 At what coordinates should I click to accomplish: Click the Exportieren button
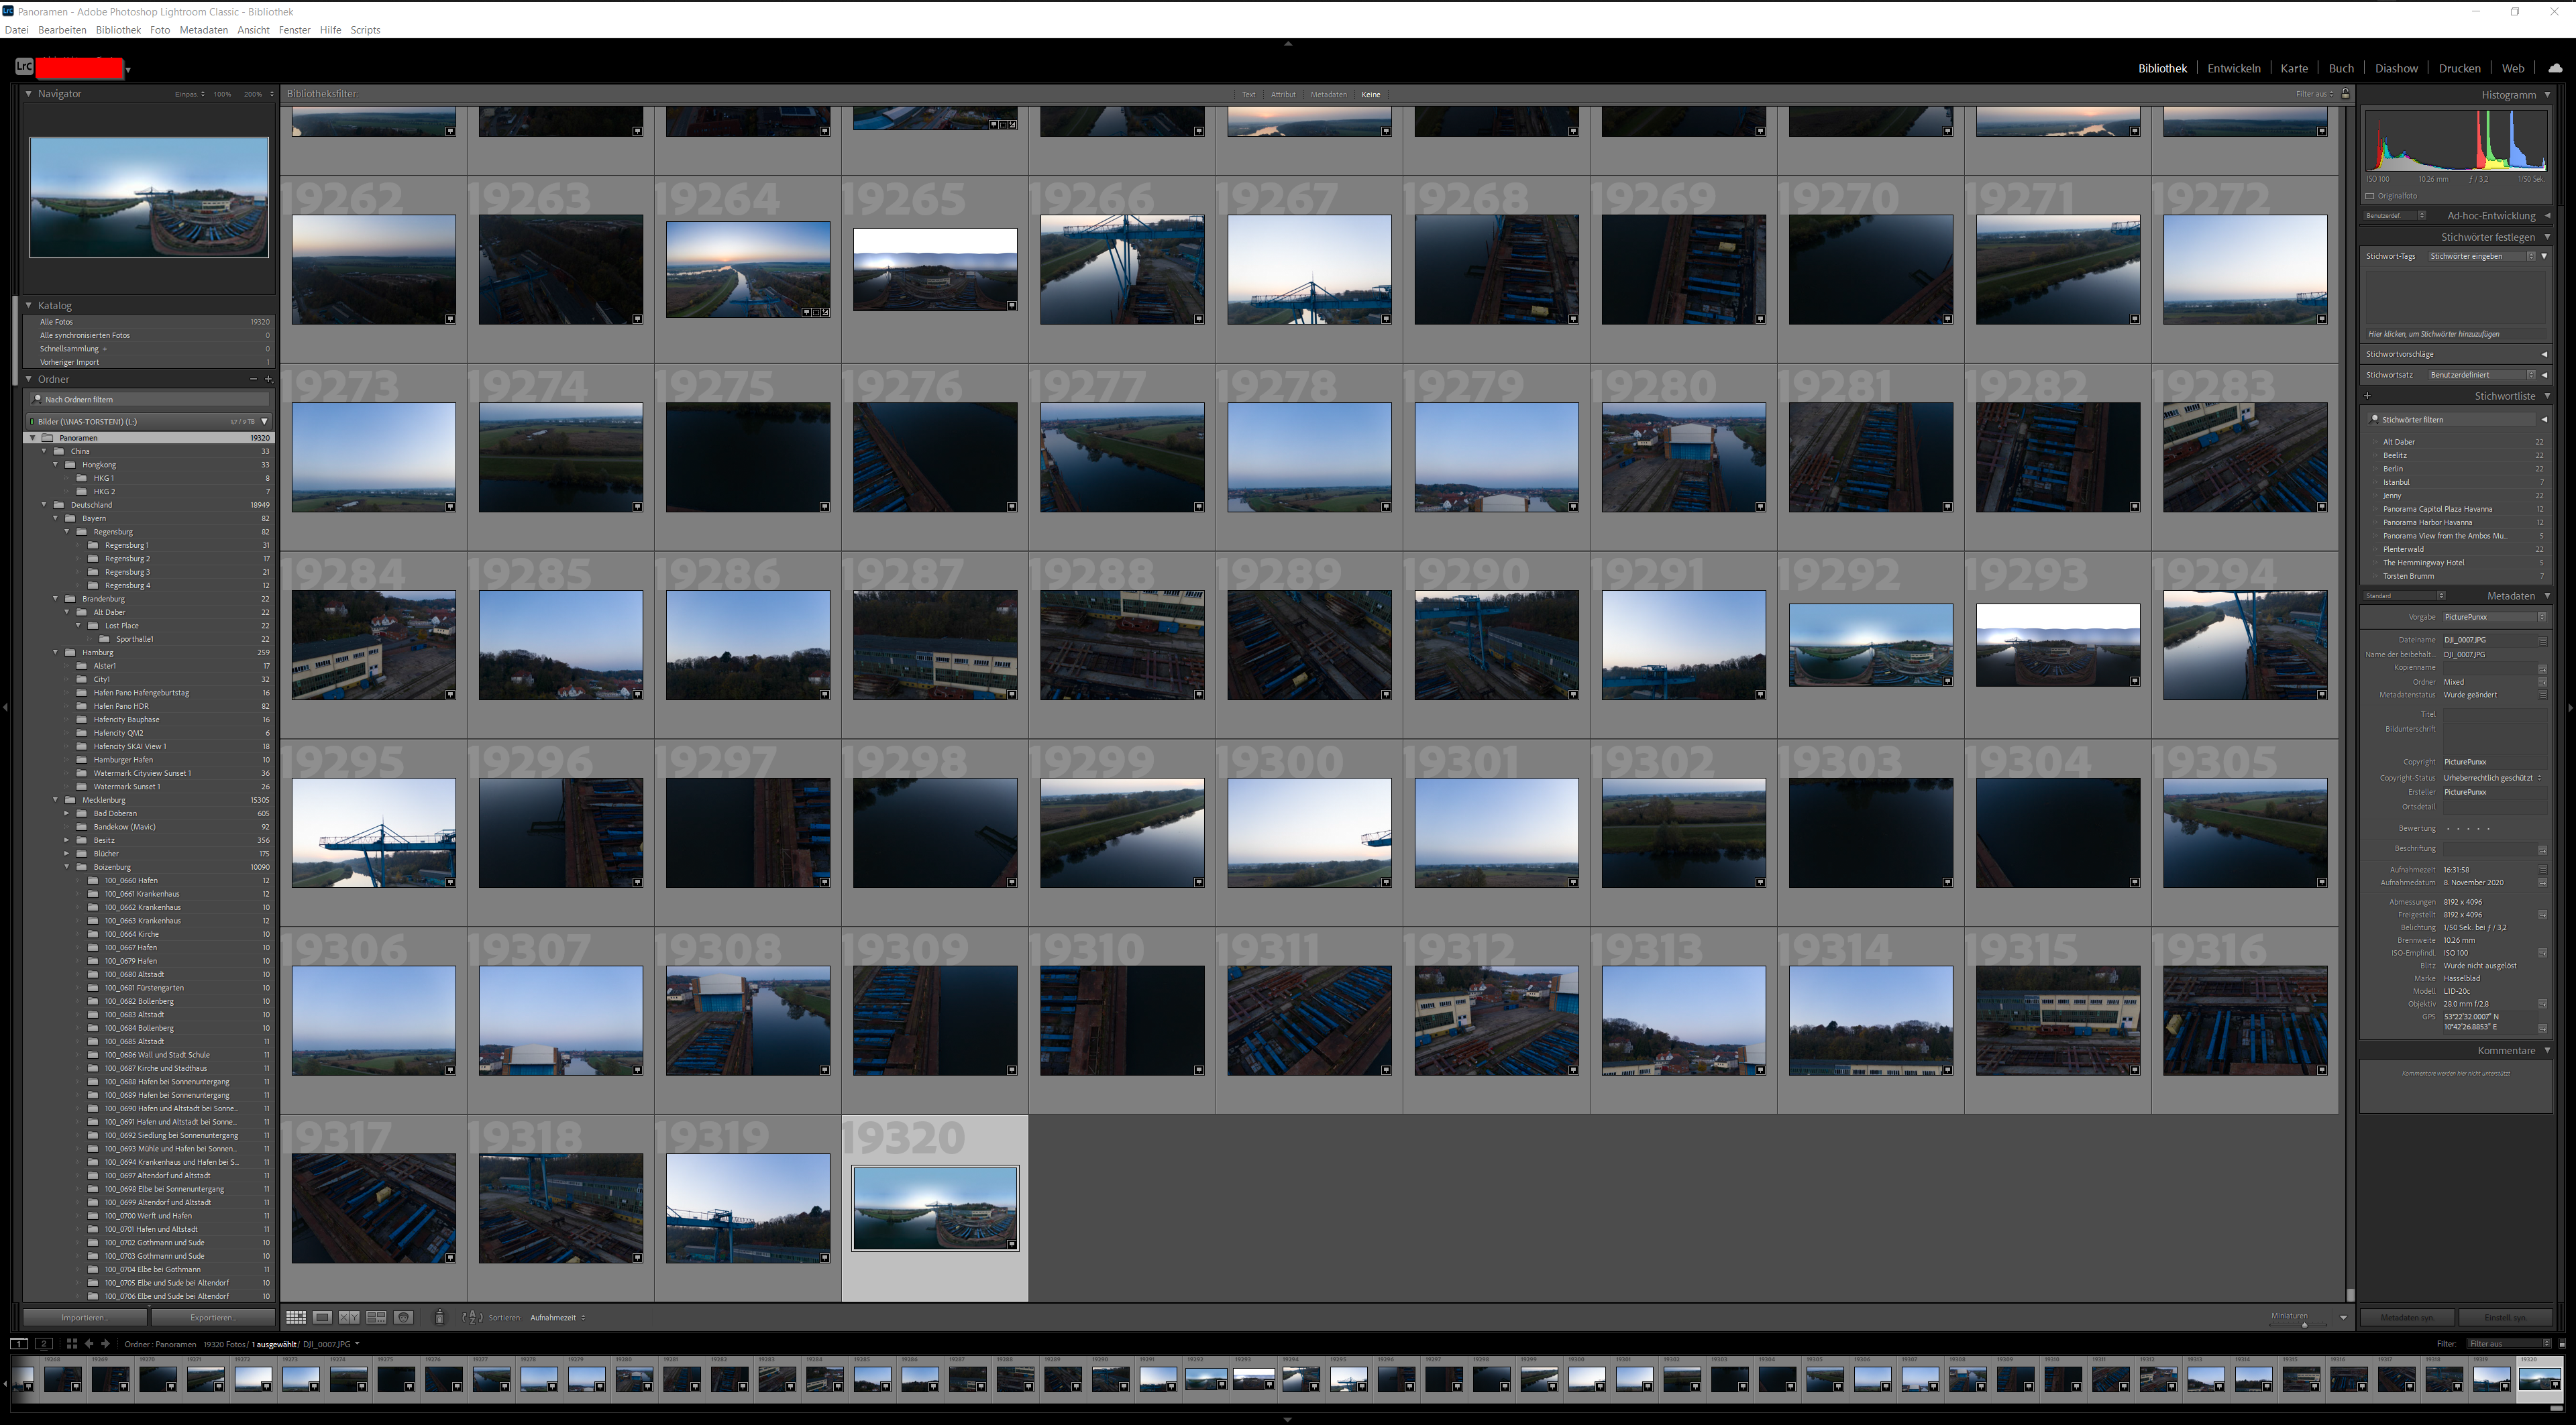(x=212, y=1317)
